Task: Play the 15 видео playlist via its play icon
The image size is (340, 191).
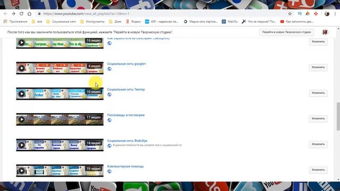Action: coord(21,42)
